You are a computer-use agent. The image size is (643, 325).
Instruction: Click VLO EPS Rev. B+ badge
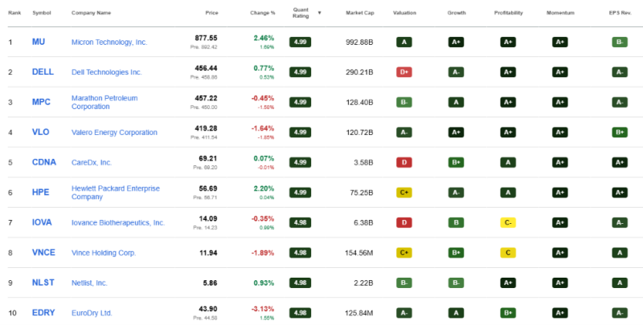coord(620,132)
